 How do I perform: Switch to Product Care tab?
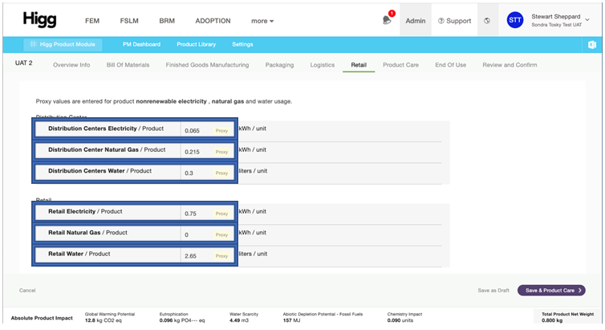pyautogui.click(x=400, y=65)
